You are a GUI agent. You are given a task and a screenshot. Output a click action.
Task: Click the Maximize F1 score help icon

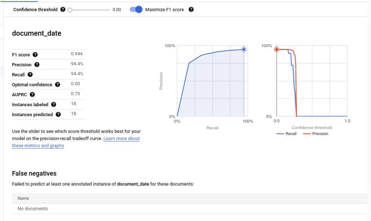point(191,9)
